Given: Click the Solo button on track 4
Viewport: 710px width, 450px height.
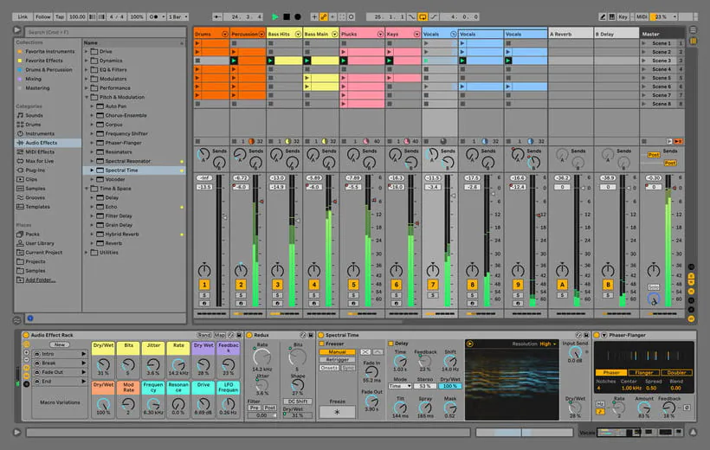Looking at the screenshot, I should tap(313, 295).
